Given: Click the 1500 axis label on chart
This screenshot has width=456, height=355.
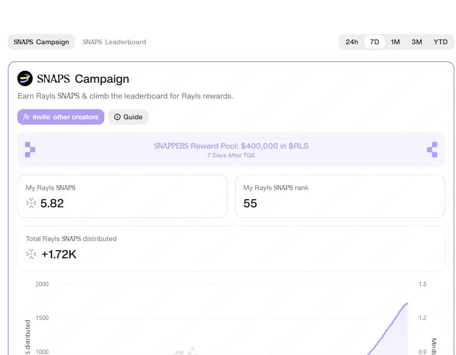Looking at the screenshot, I should [42, 318].
